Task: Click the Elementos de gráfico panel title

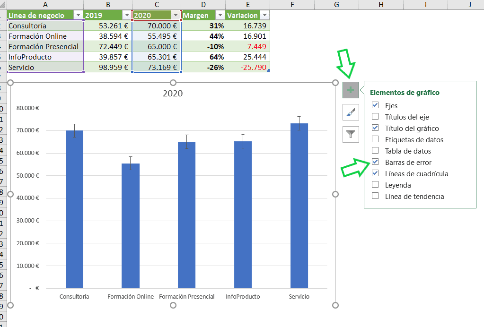Action: 405,93
